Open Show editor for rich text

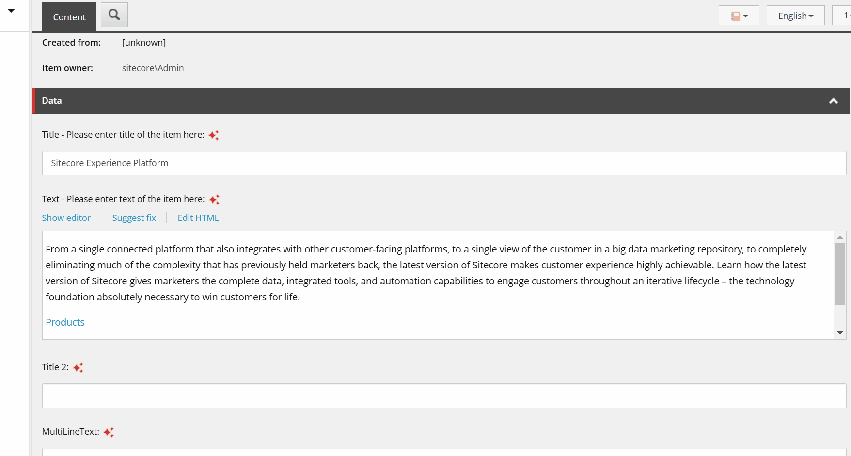(66, 218)
